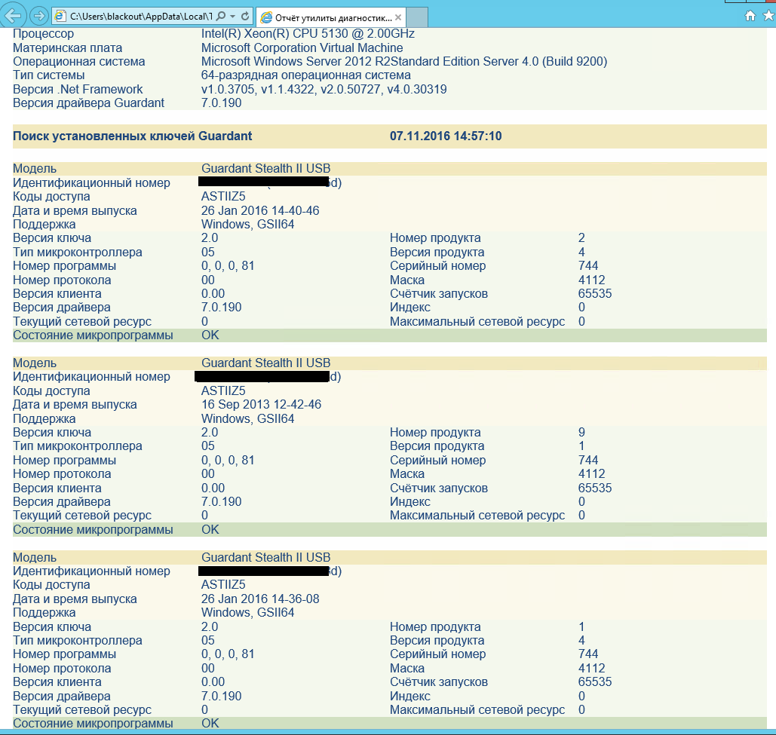776x735 pixels.
Task: Open a new tab with the blank tab button
Action: tap(417, 17)
